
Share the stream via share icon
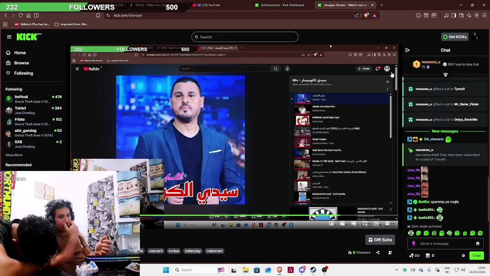tap(378, 253)
